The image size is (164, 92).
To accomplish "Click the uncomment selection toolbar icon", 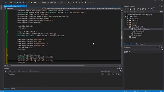I will 76,3.
